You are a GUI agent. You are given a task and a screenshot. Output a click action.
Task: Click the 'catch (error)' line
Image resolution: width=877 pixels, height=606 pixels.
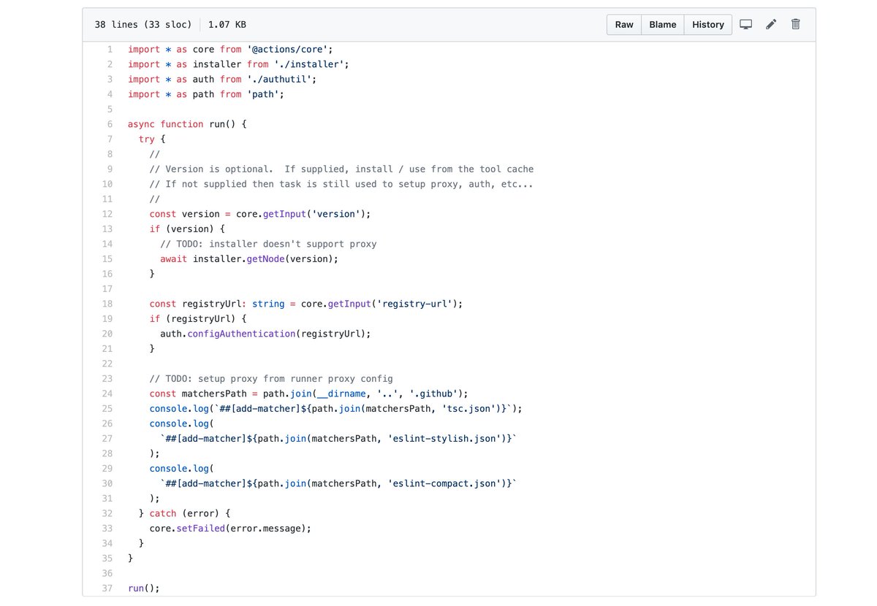(x=184, y=513)
